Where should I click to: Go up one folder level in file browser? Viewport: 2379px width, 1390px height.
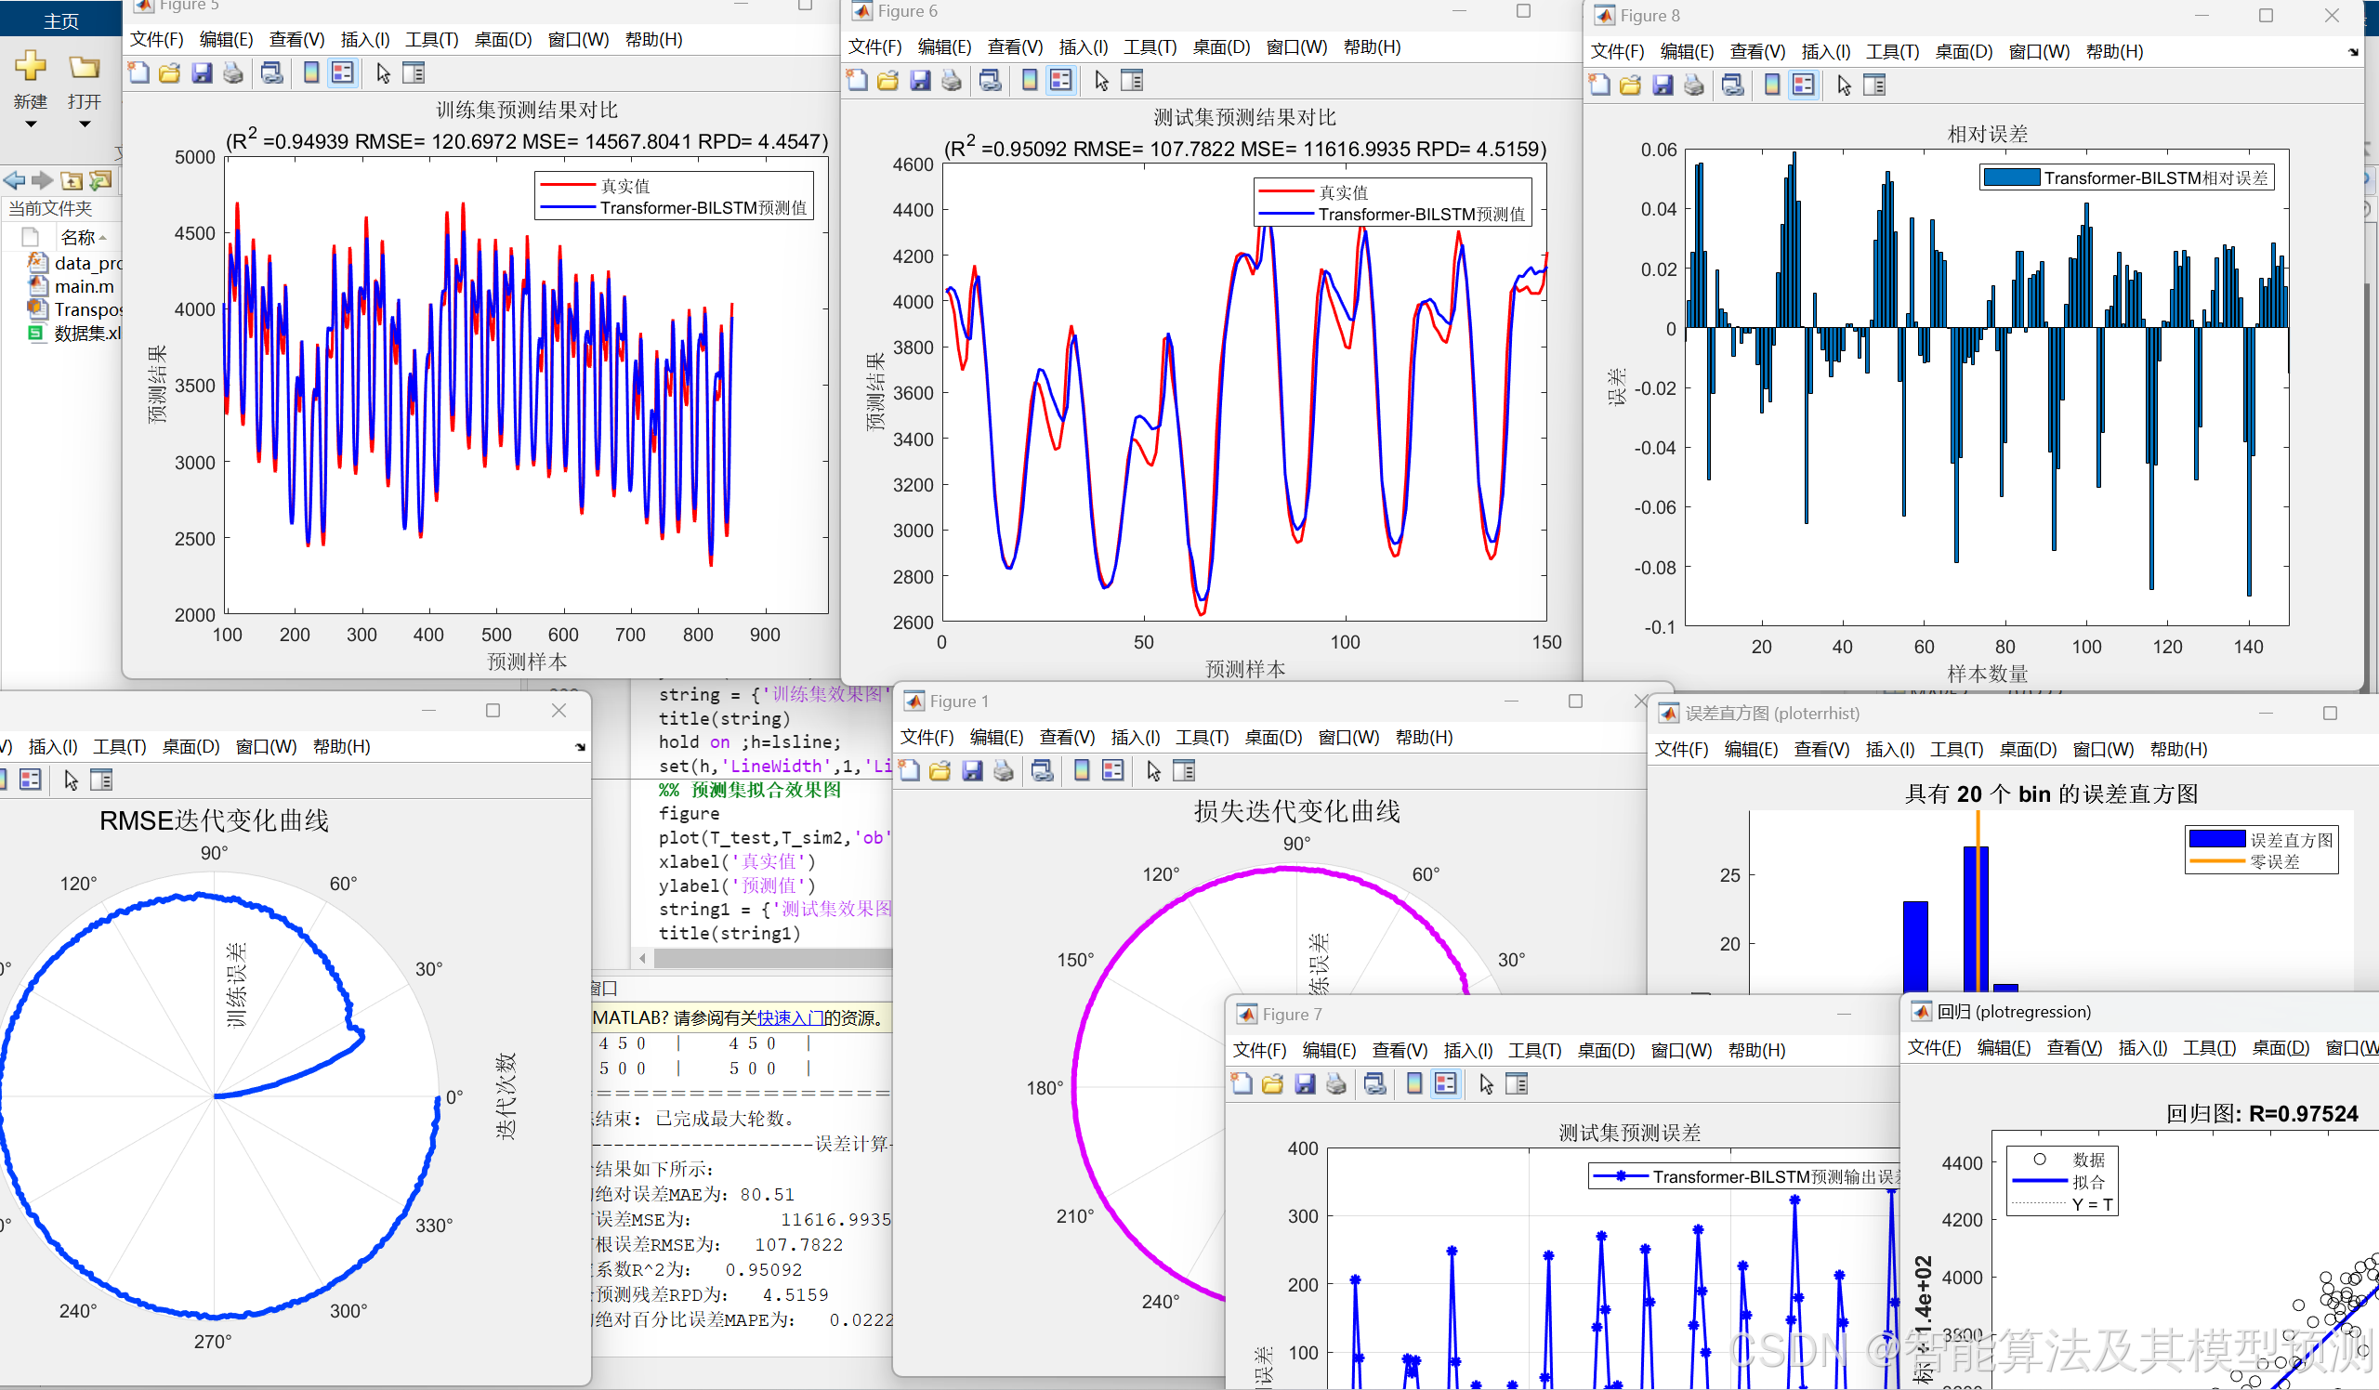click(72, 180)
